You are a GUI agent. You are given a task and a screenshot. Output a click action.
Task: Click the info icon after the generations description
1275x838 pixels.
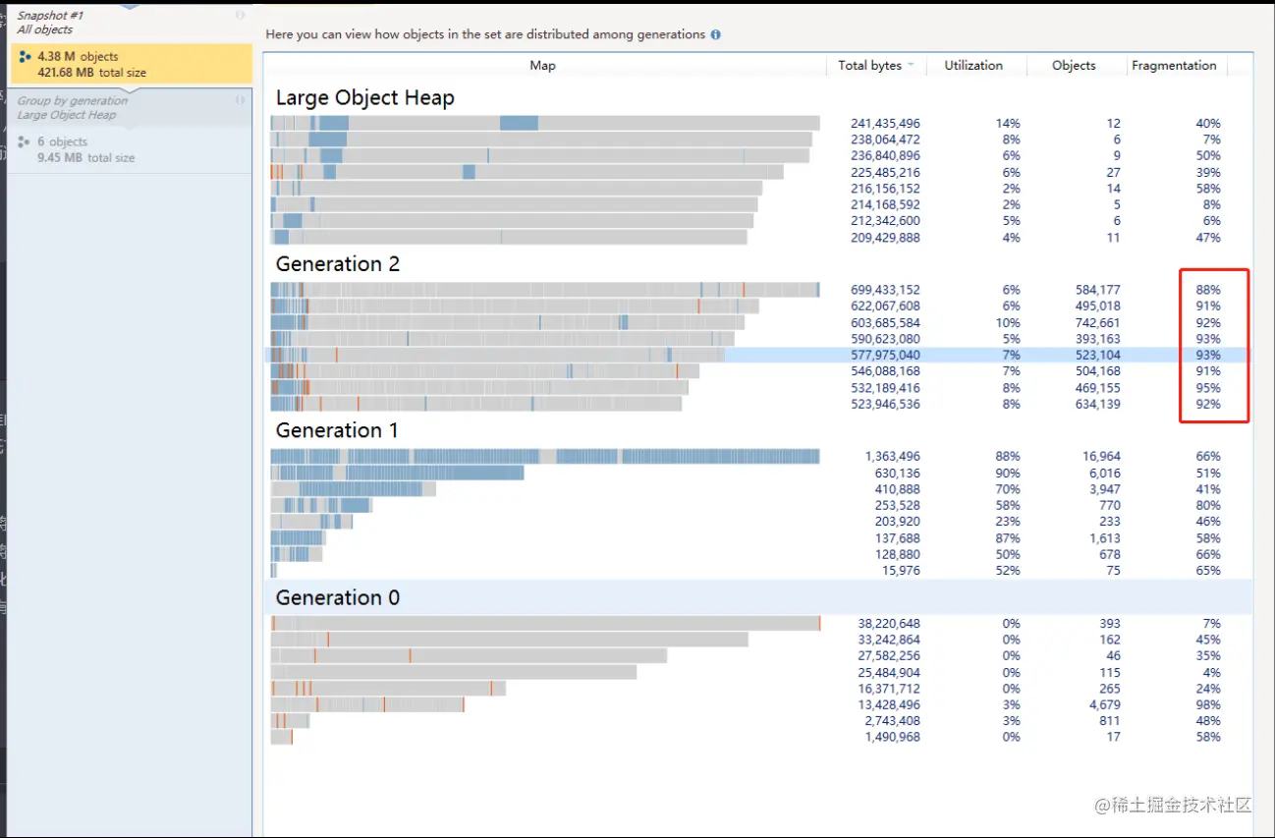tap(715, 34)
